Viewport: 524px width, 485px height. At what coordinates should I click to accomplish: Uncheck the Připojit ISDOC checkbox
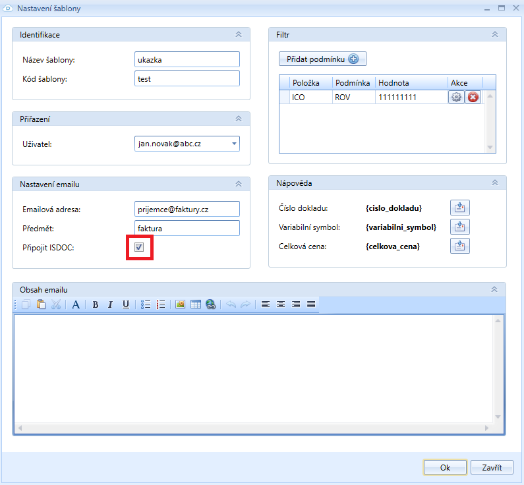(x=139, y=247)
